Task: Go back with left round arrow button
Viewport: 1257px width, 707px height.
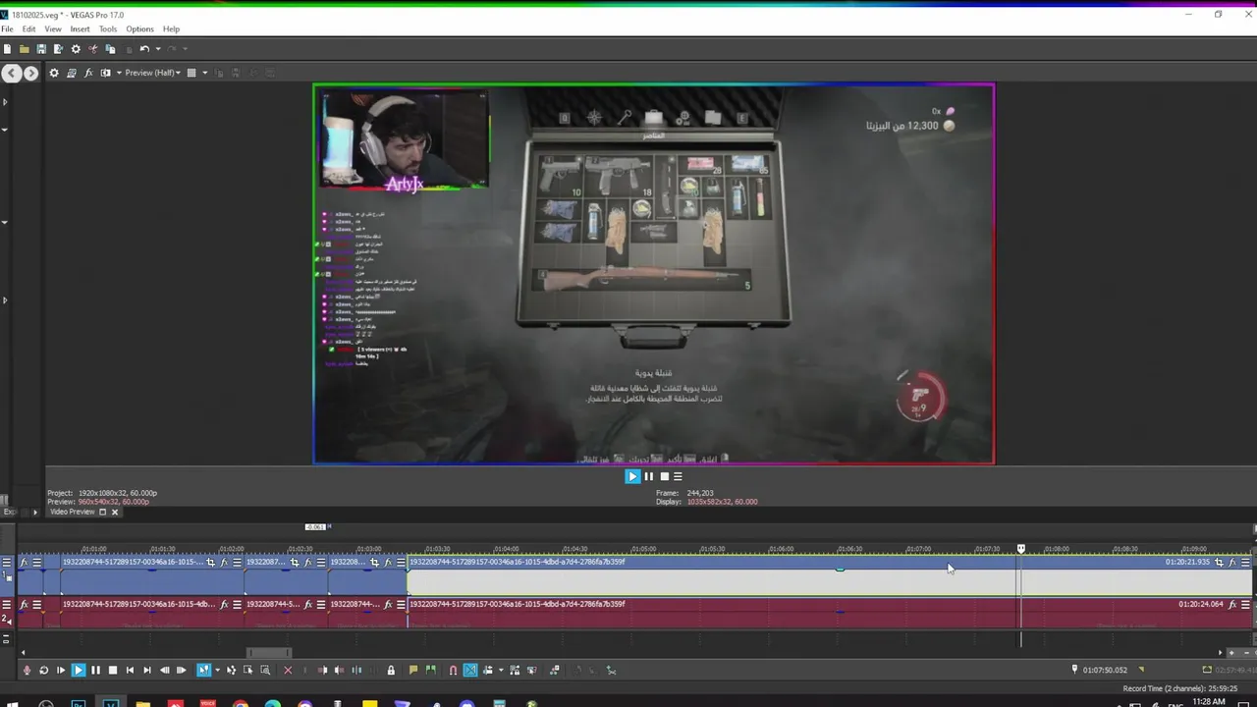Action: (x=11, y=73)
